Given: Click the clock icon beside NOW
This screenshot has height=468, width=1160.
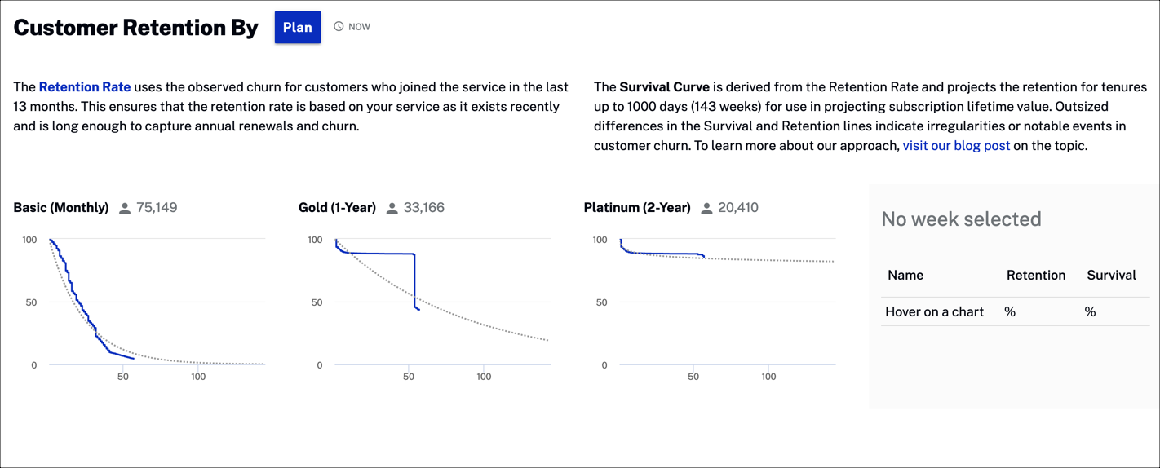Looking at the screenshot, I should click(x=339, y=27).
